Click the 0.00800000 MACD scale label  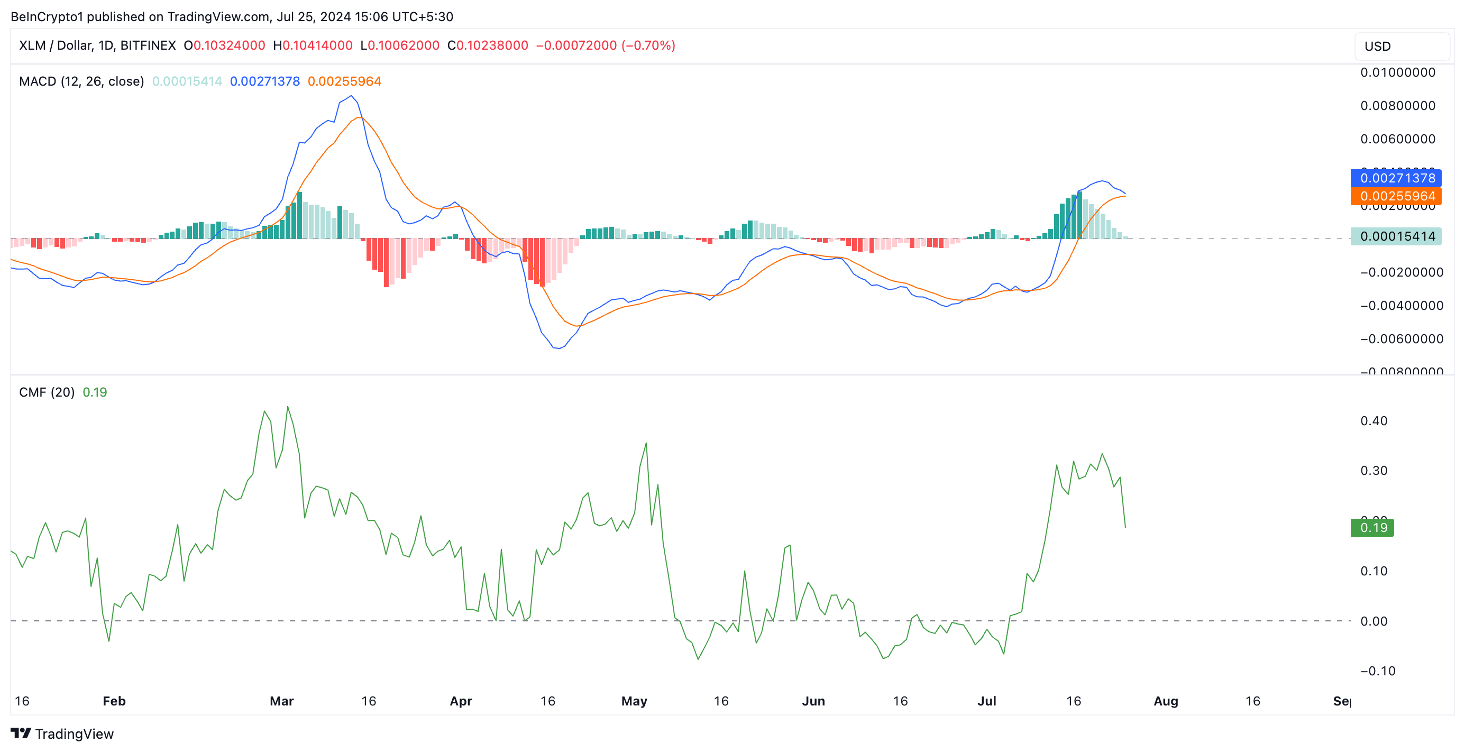[1397, 106]
